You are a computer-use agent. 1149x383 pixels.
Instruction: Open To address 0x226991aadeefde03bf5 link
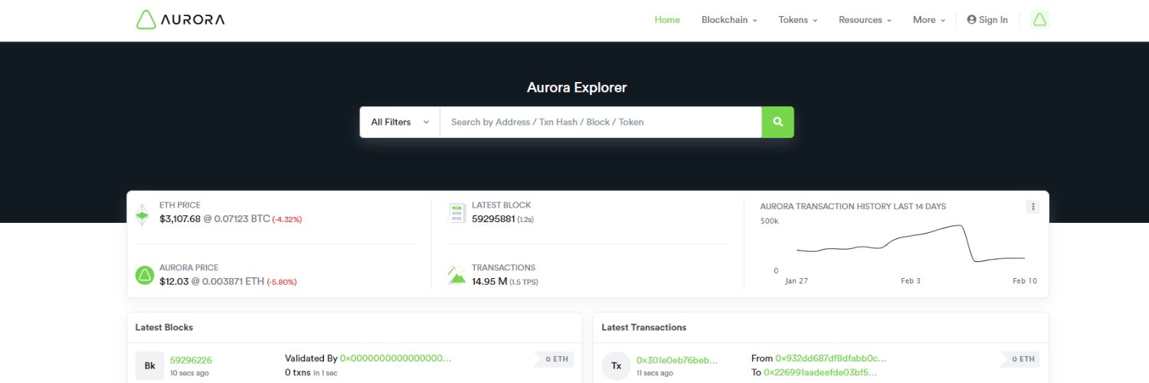(x=820, y=372)
